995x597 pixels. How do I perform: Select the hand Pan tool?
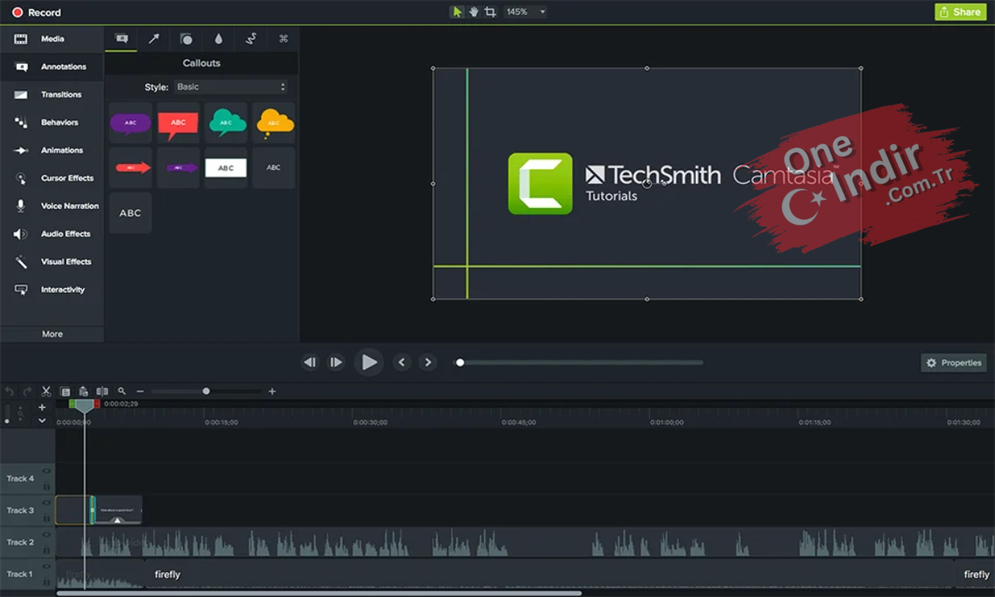click(473, 12)
